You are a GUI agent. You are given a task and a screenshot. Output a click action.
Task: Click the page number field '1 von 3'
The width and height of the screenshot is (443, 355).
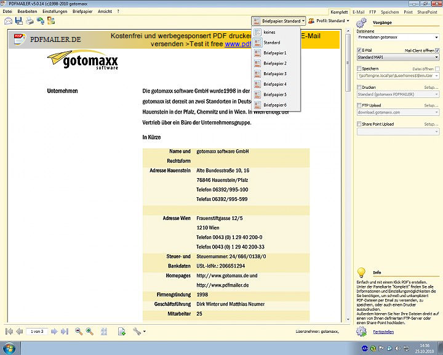pyautogui.click(x=37, y=331)
